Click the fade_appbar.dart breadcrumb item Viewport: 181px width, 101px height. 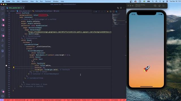(23, 11)
